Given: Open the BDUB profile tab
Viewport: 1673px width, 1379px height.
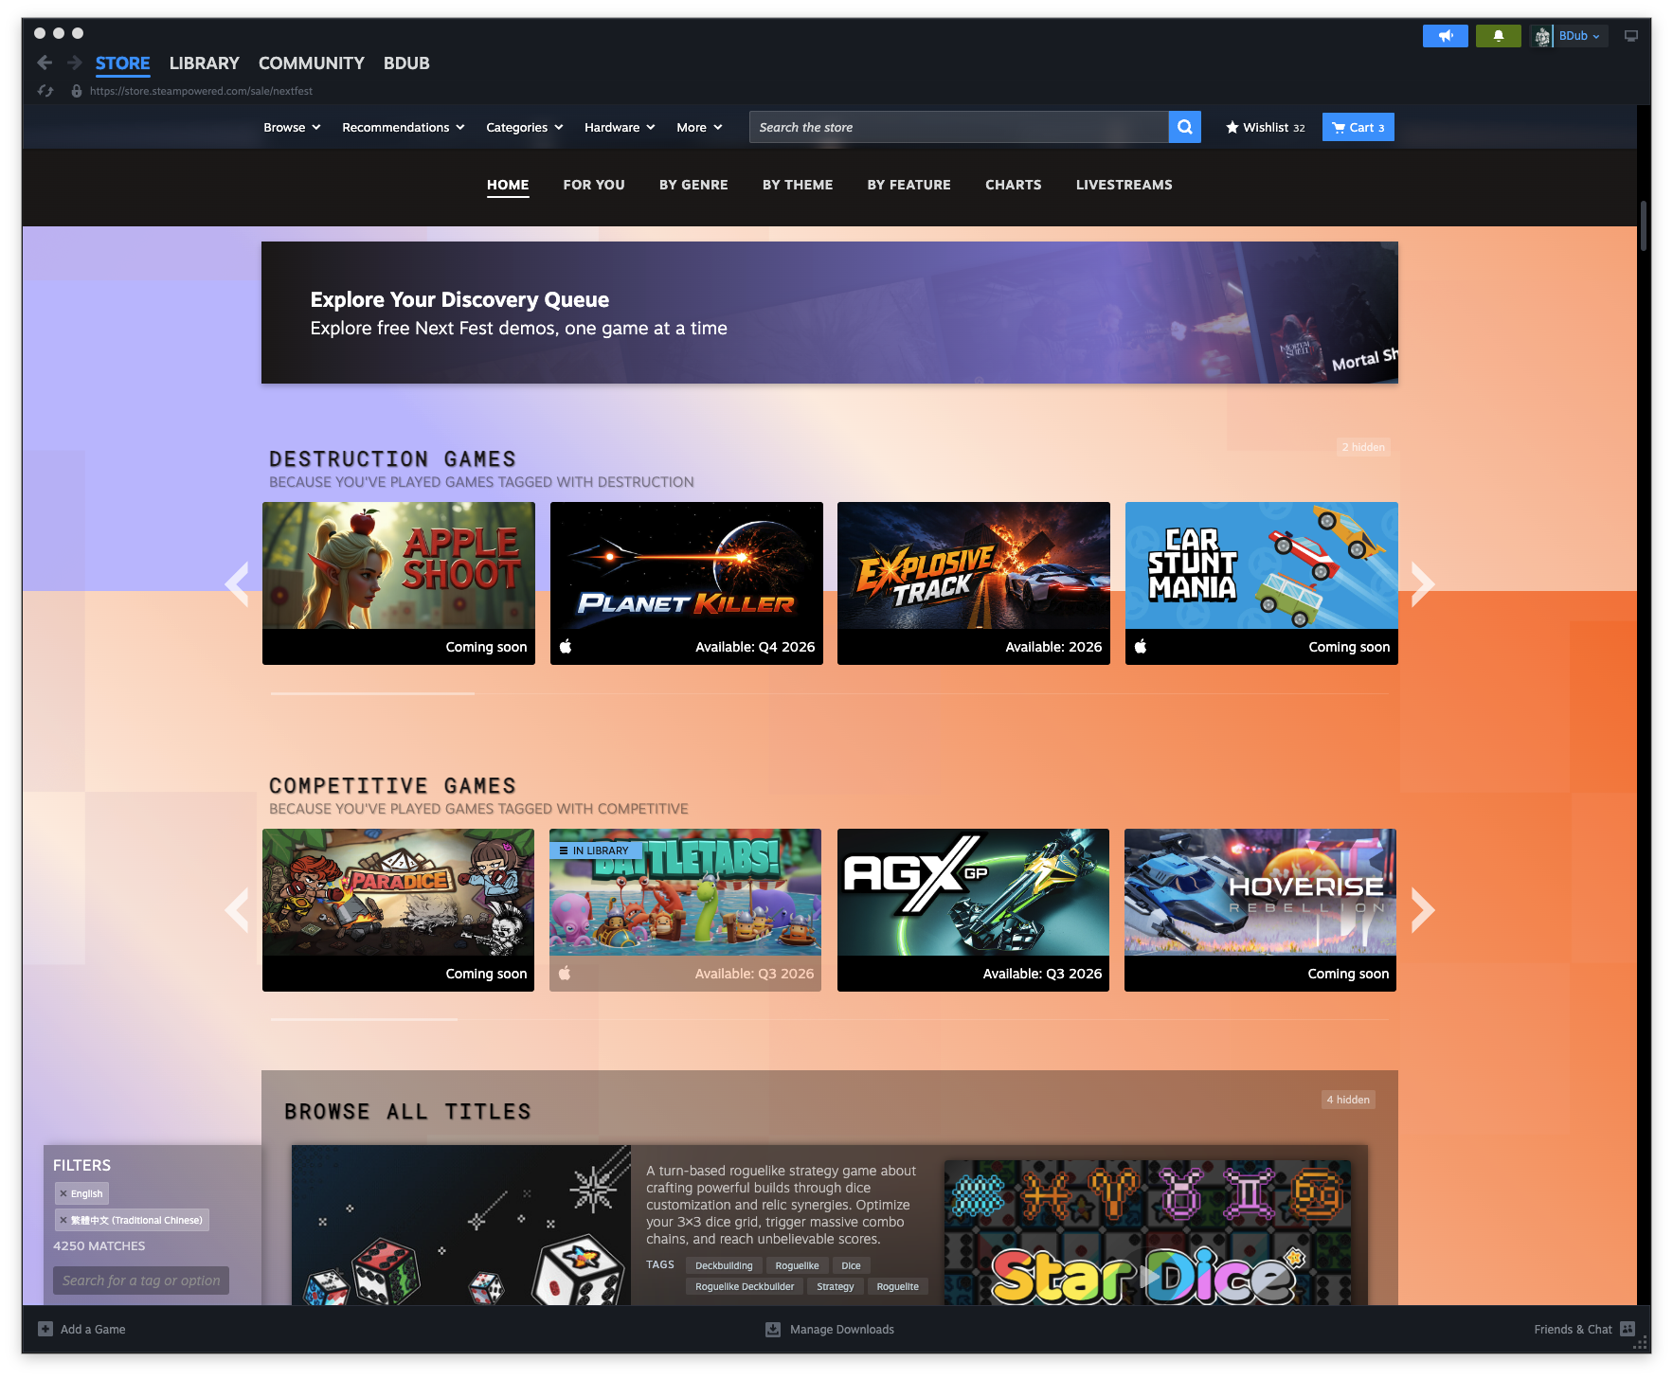Looking at the screenshot, I should pos(406,63).
